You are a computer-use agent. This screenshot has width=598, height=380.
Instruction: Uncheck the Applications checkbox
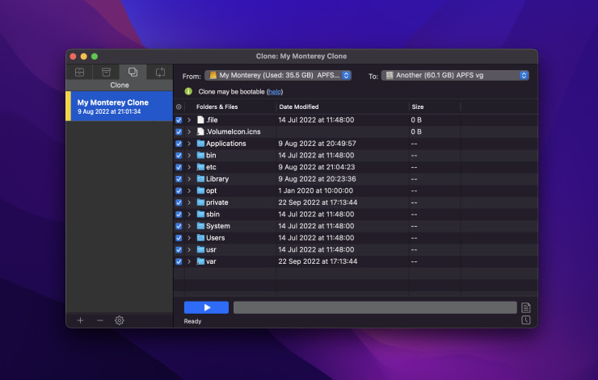click(x=179, y=144)
